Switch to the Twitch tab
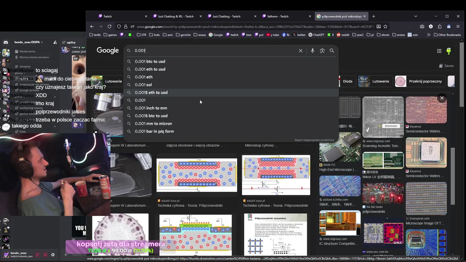 pos(122,16)
